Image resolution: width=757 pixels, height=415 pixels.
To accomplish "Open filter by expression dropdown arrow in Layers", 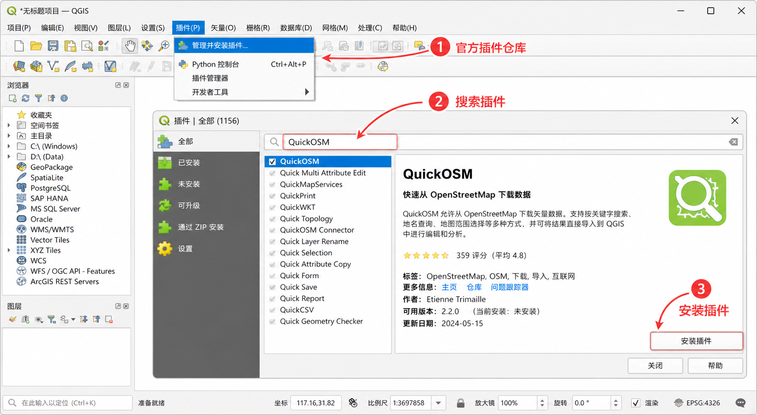I will [x=73, y=319].
